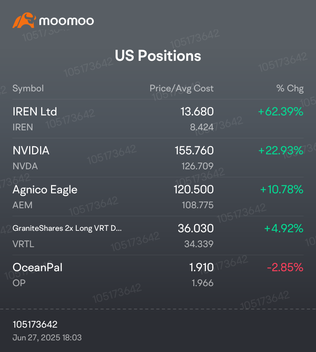Click the Symbol column header
Viewport: 316px width, 352px height.
28,88
